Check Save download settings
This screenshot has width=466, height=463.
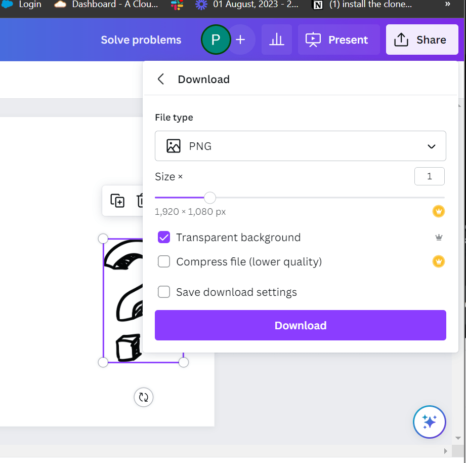point(164,292)
